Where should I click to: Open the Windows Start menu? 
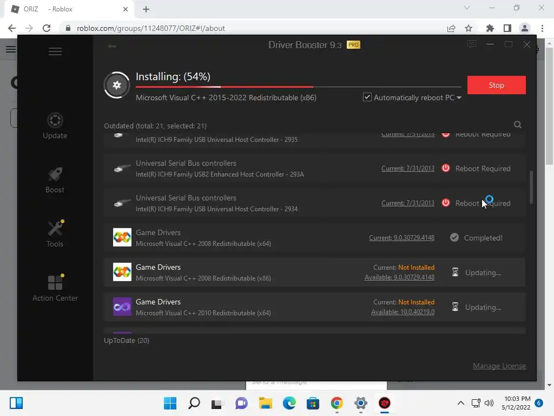pos(170,403)
